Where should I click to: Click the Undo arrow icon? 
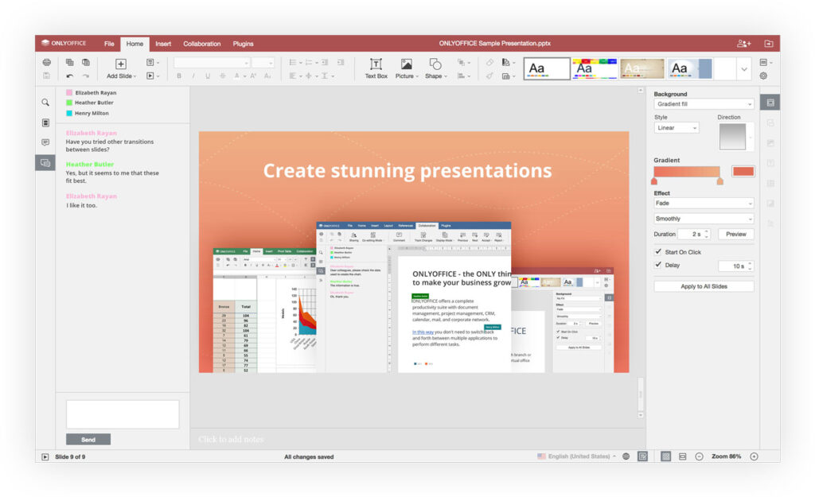coord(70,76)
